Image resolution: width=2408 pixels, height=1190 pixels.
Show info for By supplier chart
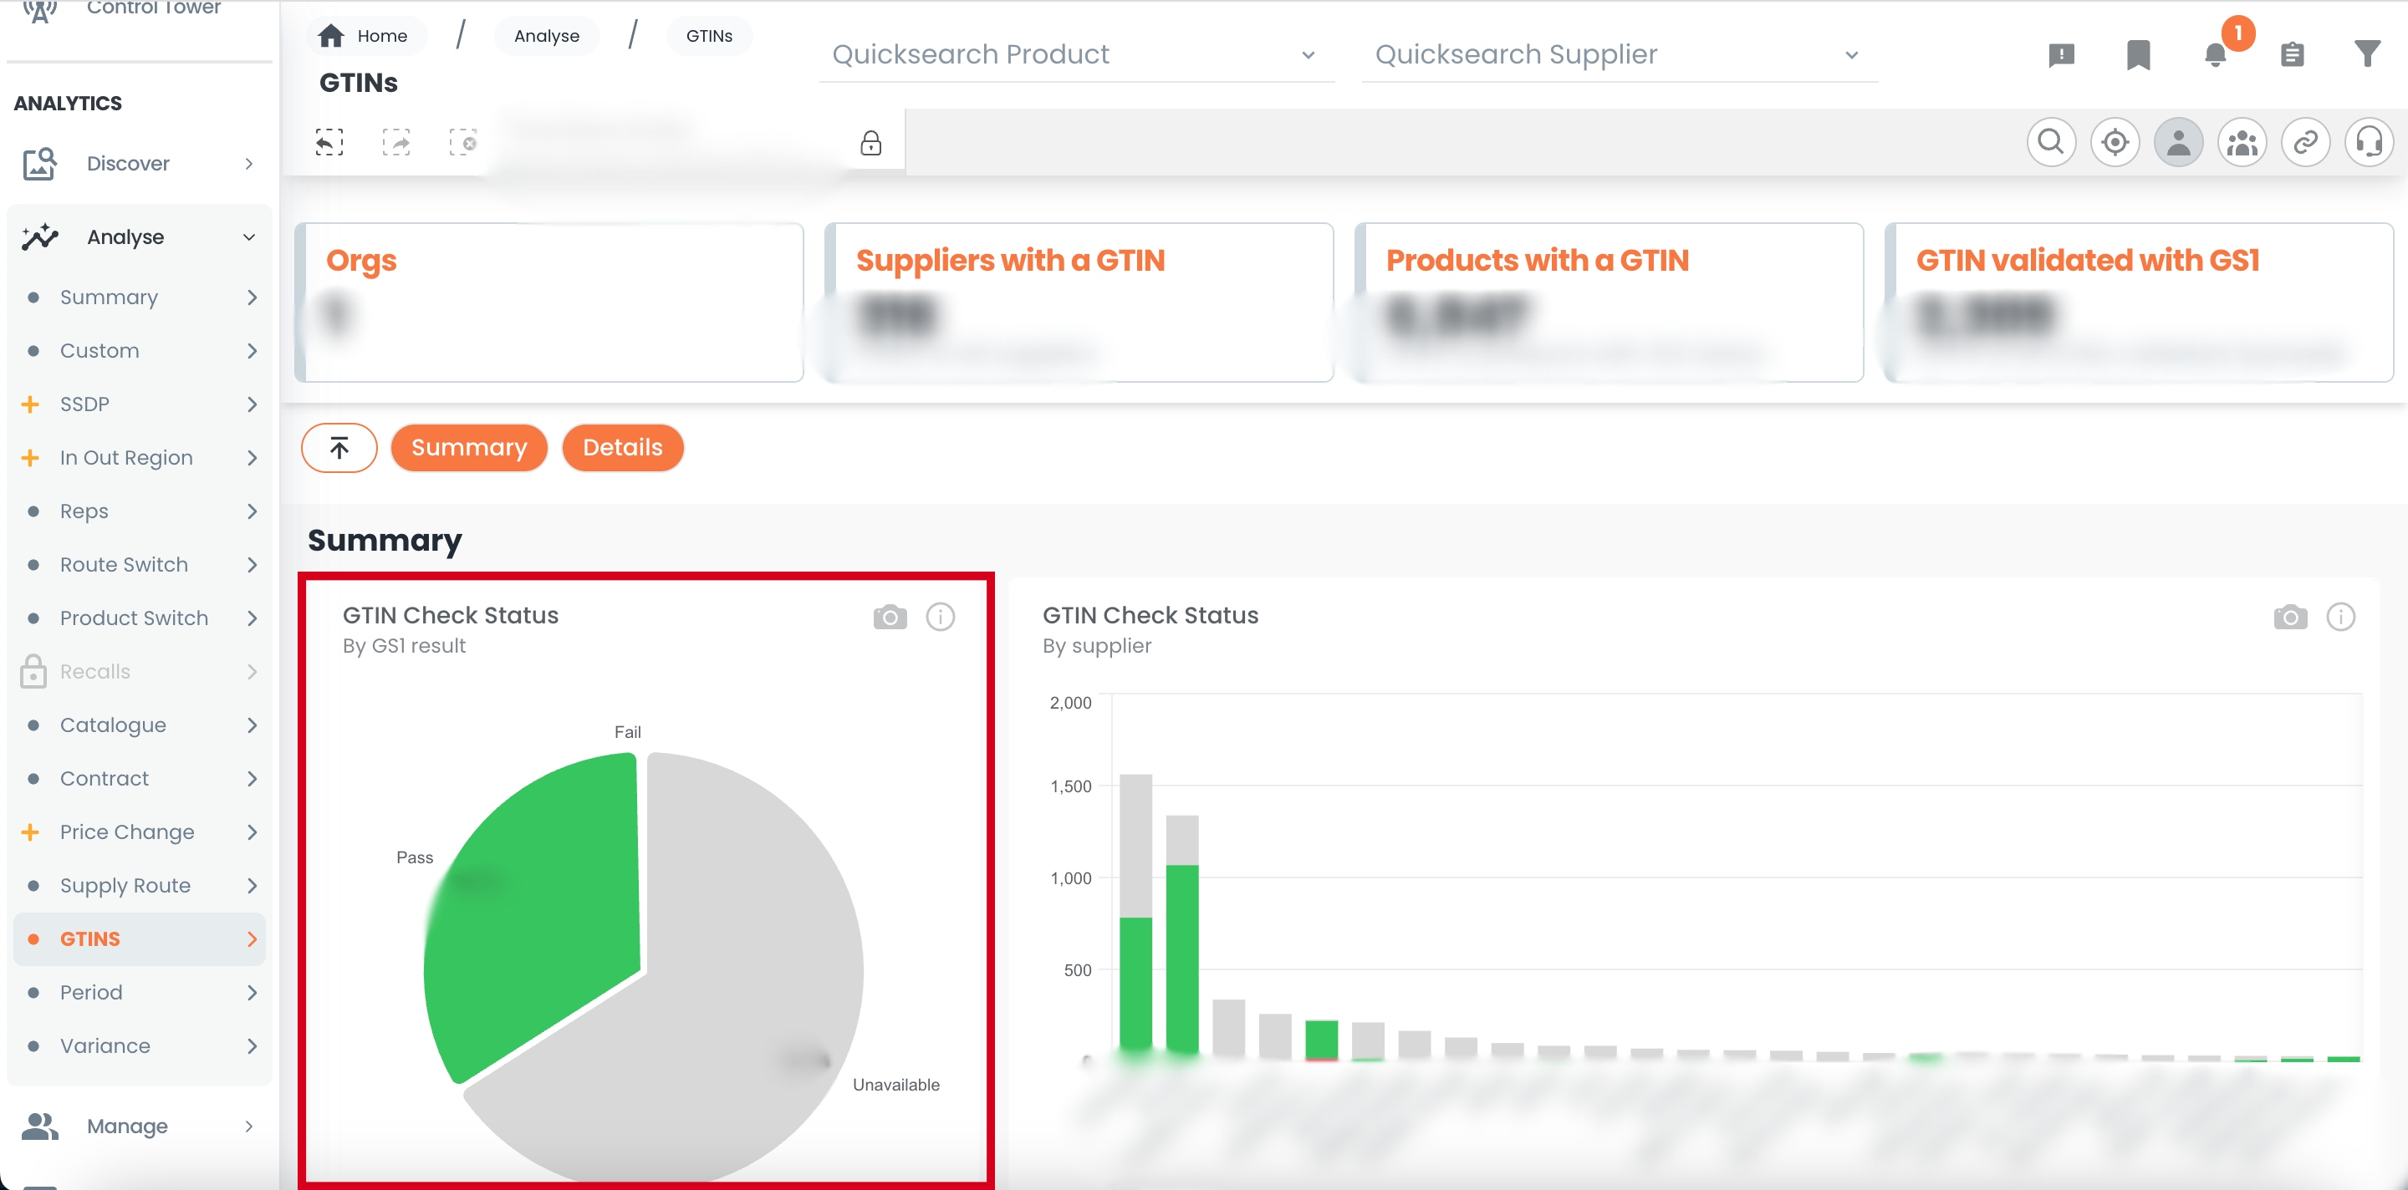pos(2341,617)
